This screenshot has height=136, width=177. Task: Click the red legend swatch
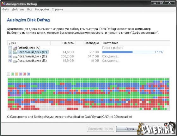[25, 74]
